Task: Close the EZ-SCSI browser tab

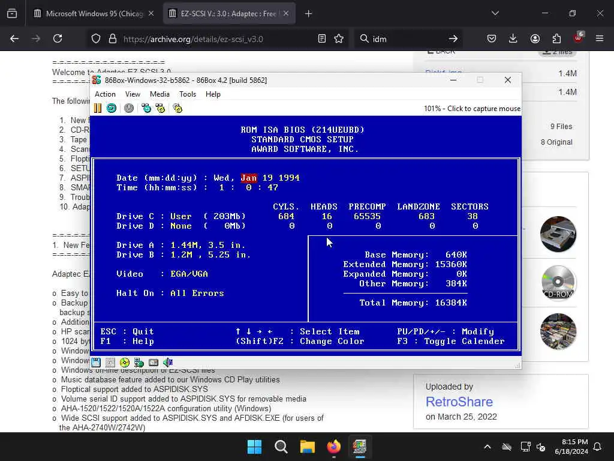Action: click(286, 14)
